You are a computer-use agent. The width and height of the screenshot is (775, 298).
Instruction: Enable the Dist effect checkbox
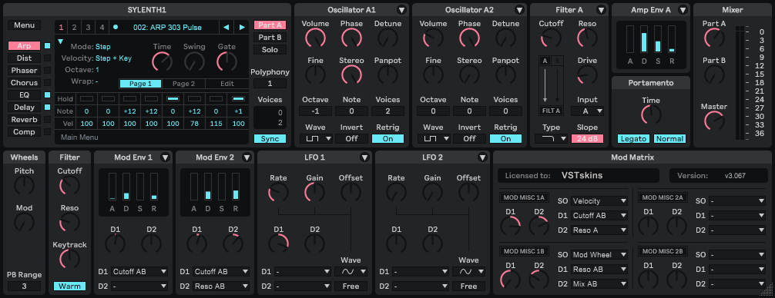[48, 58]
